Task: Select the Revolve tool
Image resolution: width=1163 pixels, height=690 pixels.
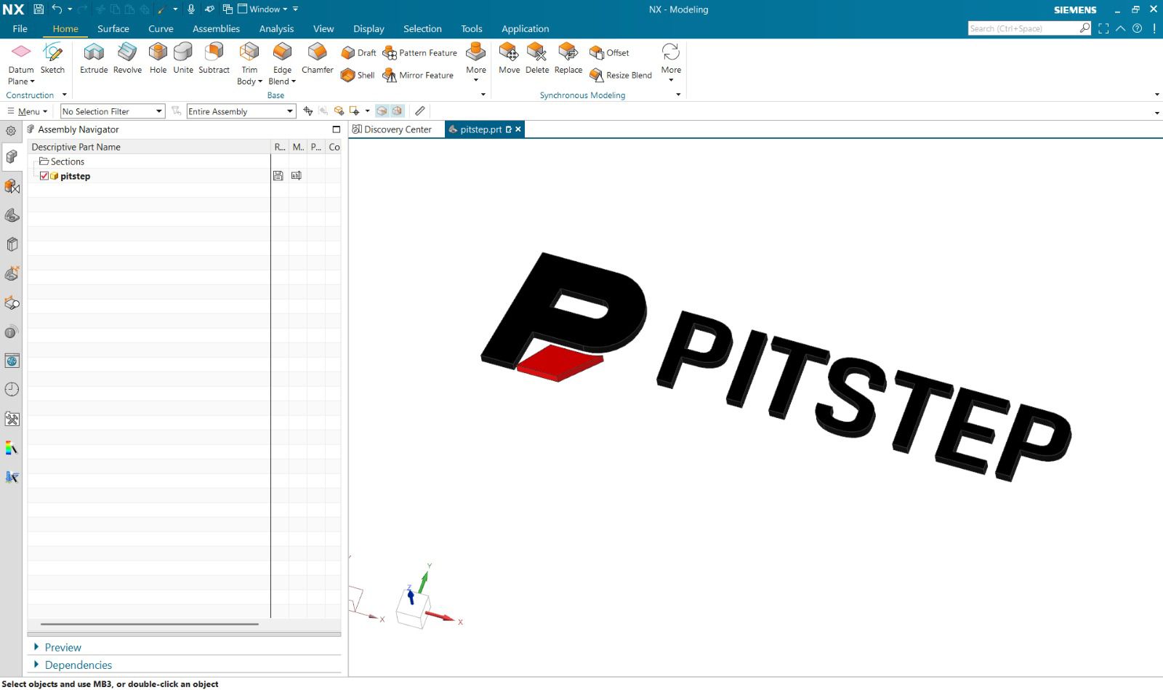Action: 127,58
